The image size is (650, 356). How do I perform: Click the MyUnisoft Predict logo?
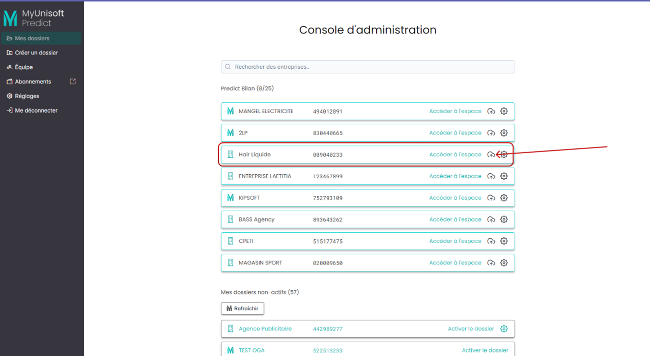[34, 18]
